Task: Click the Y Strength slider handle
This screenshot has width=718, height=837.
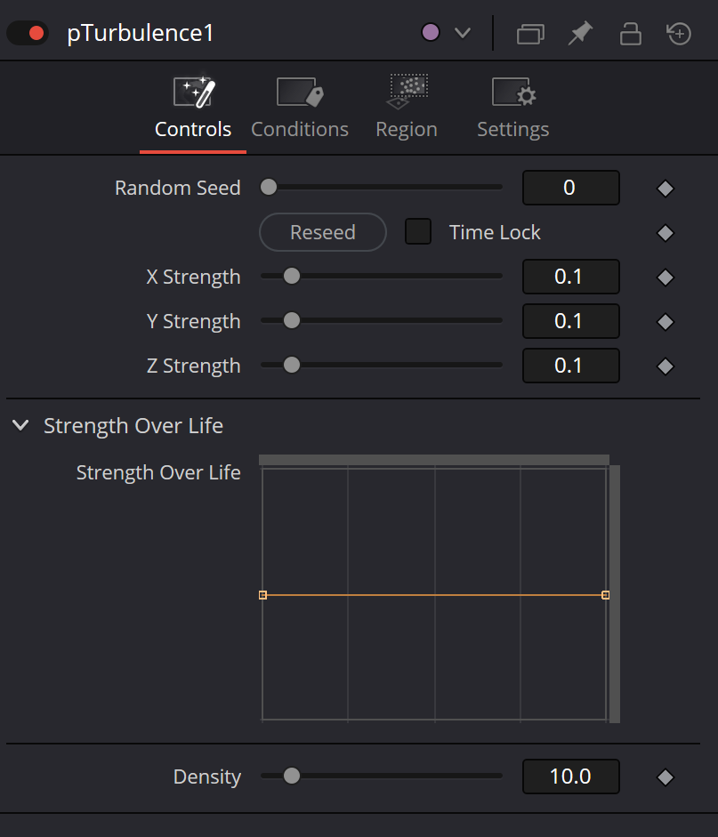Action: (292, 320)
